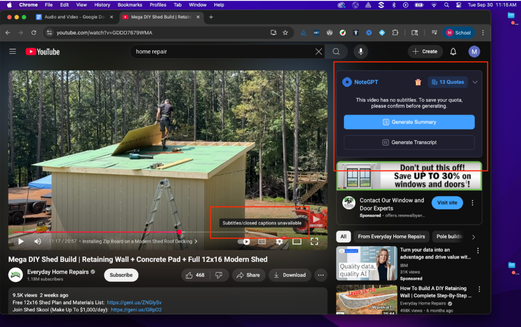Open the History menu in menu bar
This screenshot has height=327, width=521.
(x=102, y=5)
